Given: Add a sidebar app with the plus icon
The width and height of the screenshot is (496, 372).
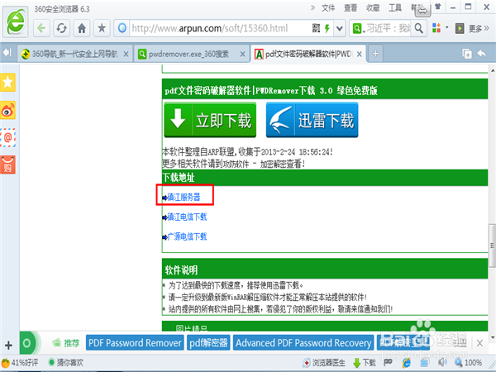Looking at the screenshot, I should tap(8, 345).
